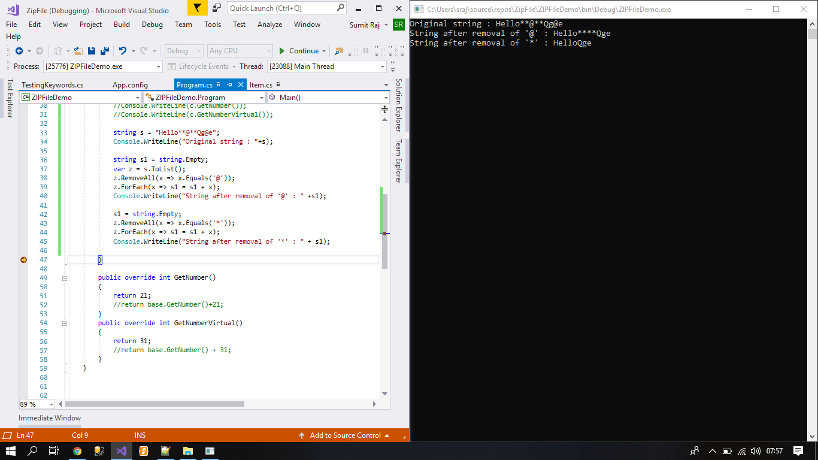Click the Redo arrow icon
The height and width of the screenshot is (460, 818).
pos(144,51)
